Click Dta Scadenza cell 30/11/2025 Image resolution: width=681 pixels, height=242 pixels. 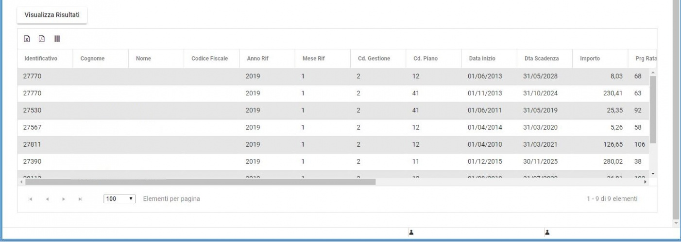click(x=540, y=162)
